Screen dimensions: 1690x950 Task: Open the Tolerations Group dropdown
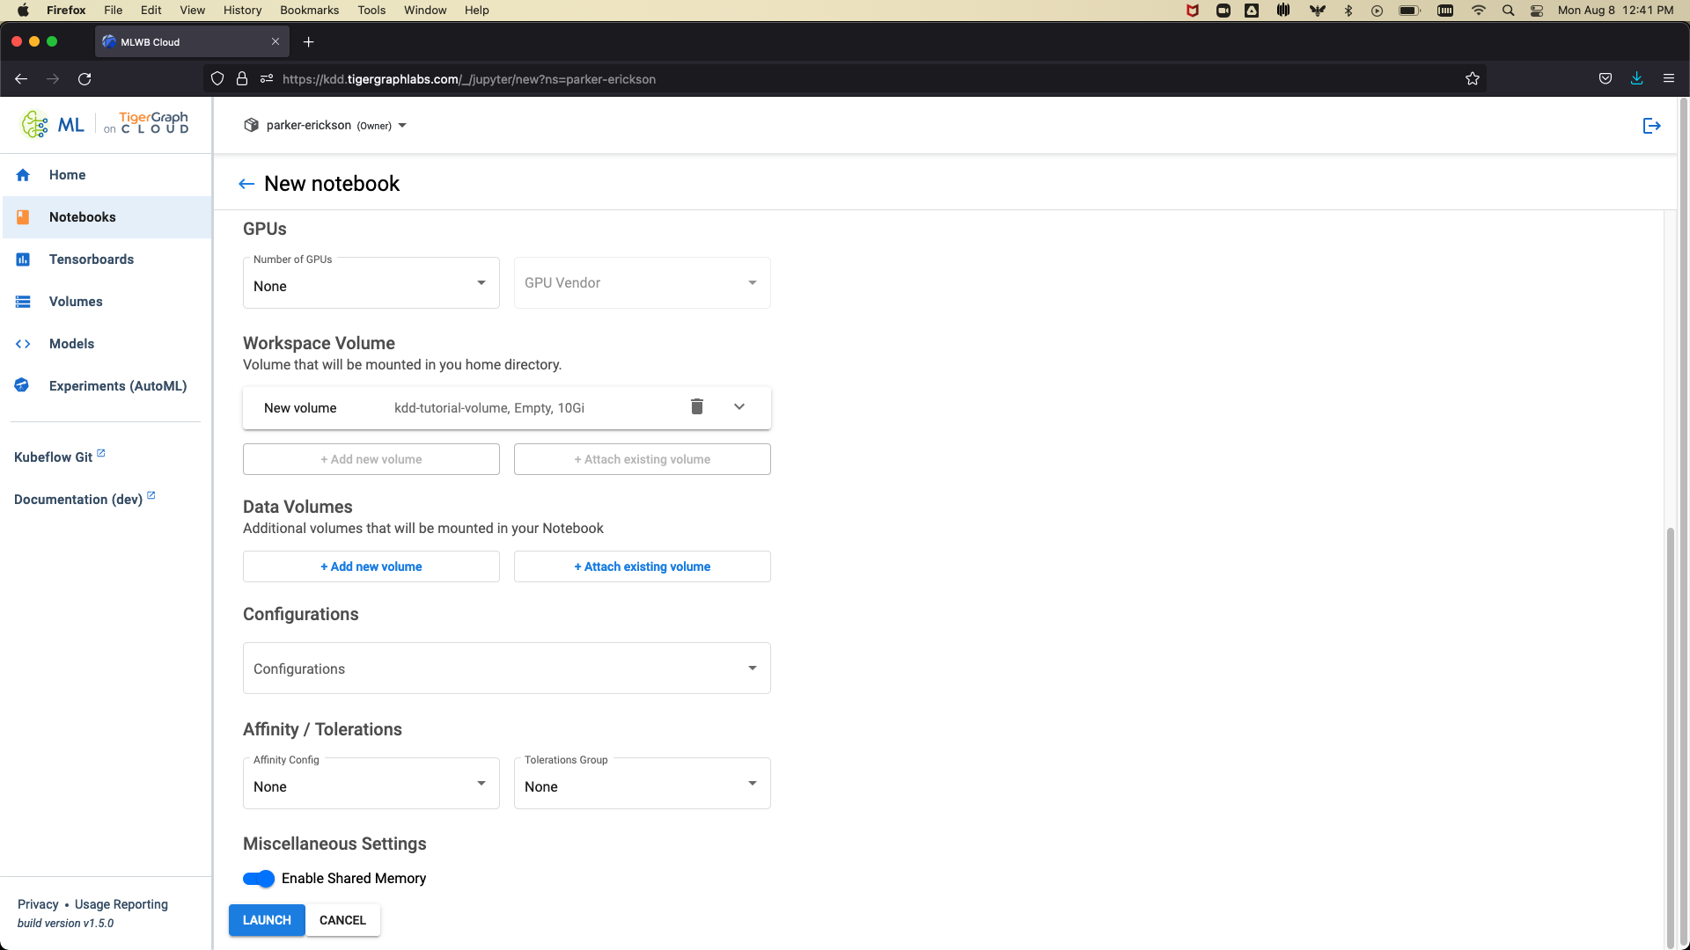tap(642, 784)
